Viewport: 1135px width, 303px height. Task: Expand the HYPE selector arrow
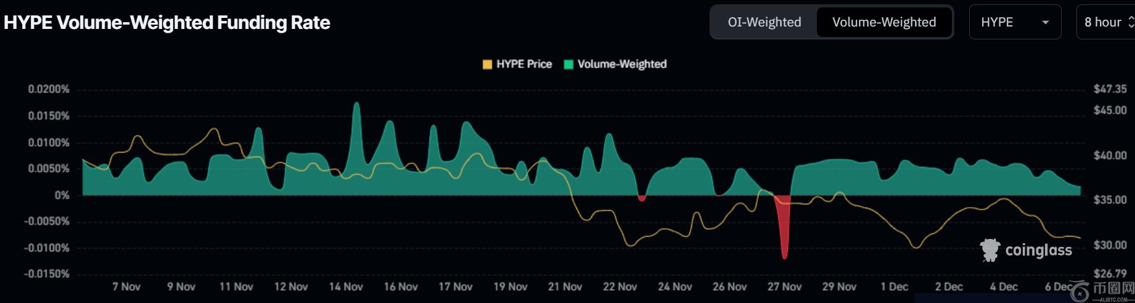pos(1045,23)
